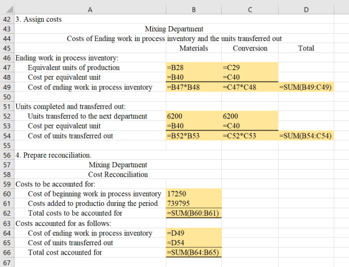Click 'Units transferred to the next department' label

click(x=87, y=116)
